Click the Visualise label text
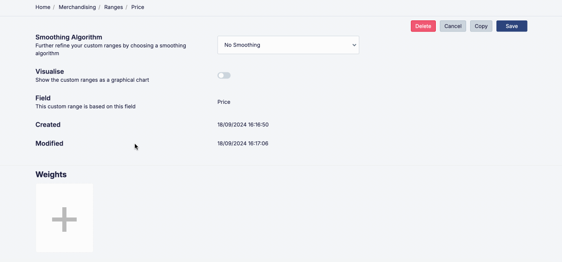The width and height of the screenshot is (562, 262). coord(50,72)
